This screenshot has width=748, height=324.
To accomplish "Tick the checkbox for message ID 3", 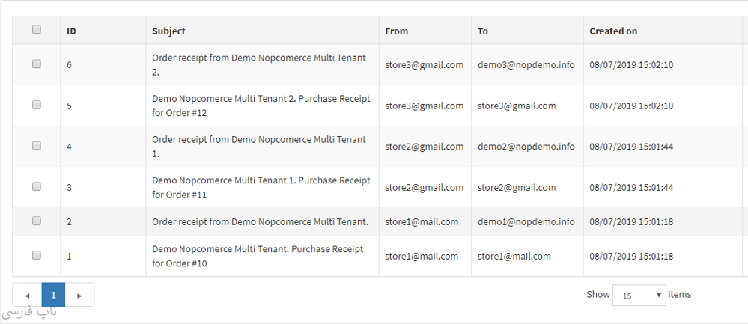I will [37, 187].
